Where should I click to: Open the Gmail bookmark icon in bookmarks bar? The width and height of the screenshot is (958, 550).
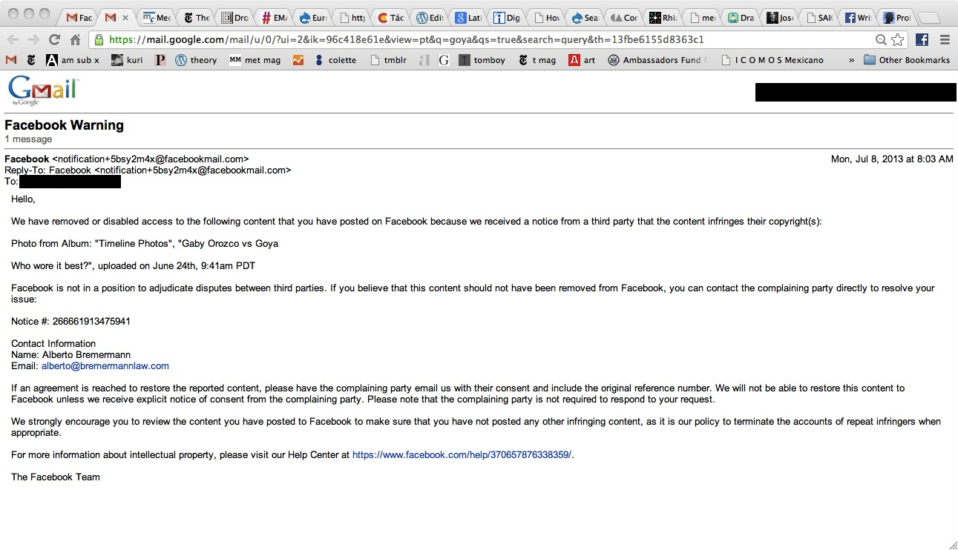point(10,60)
